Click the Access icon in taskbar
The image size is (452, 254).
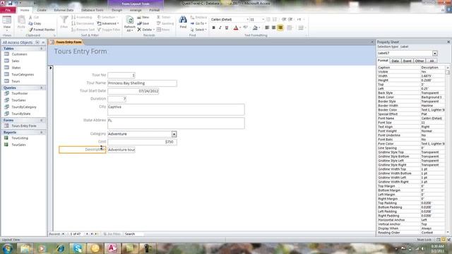[112, 248]
